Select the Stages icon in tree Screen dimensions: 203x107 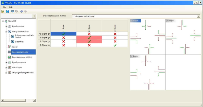click(9, 47)
